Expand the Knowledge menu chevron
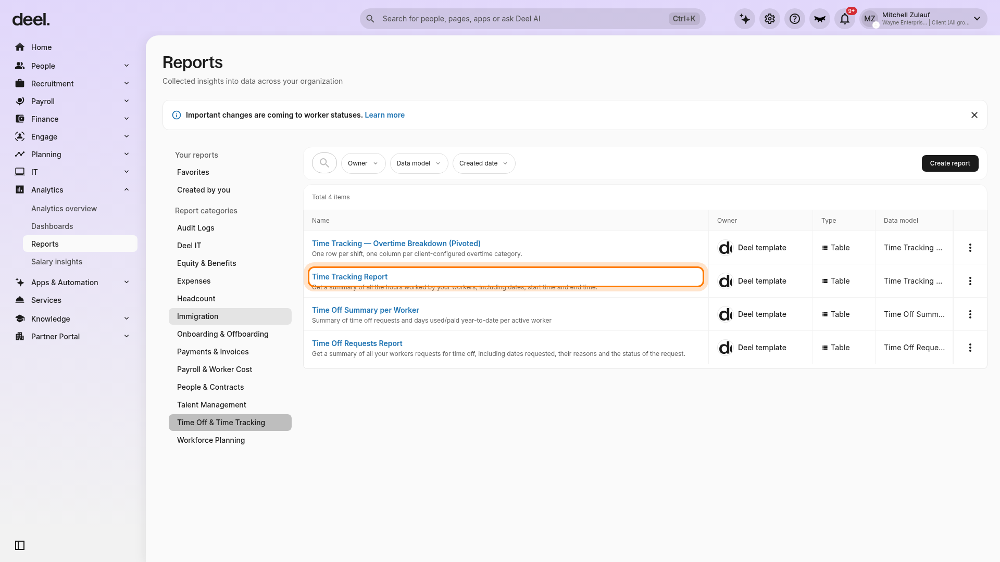This screenshot has height=562, width=1000. coord(127,318)
